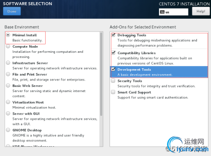Choose Compute Node radio button

click(8, 46)
